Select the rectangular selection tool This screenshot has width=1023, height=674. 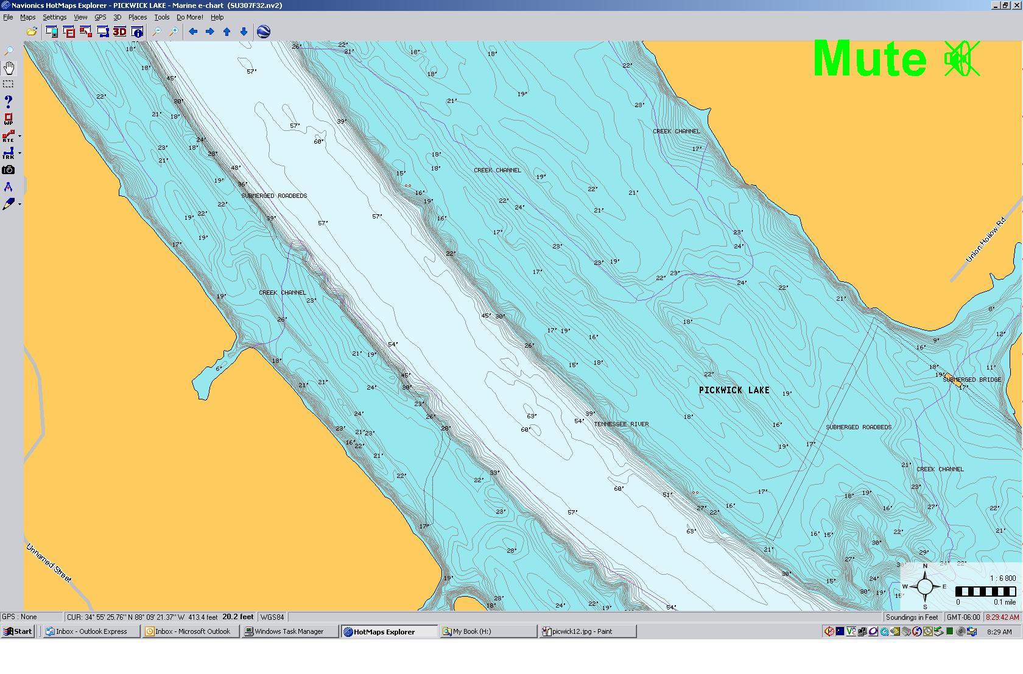pos(9,84)
